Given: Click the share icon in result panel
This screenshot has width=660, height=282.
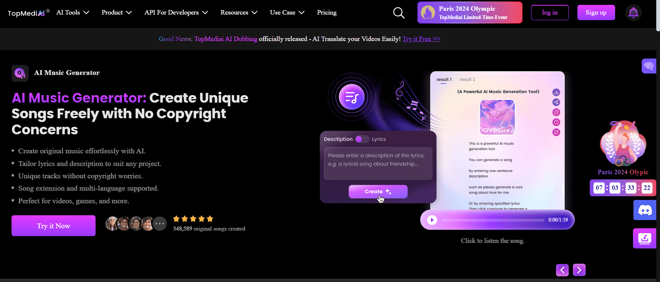Looking at the screenshot, I should [556, 102].
